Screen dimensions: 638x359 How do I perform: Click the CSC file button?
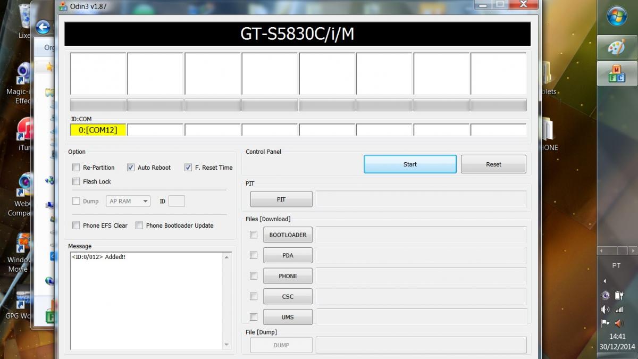(x=288, y=297)
